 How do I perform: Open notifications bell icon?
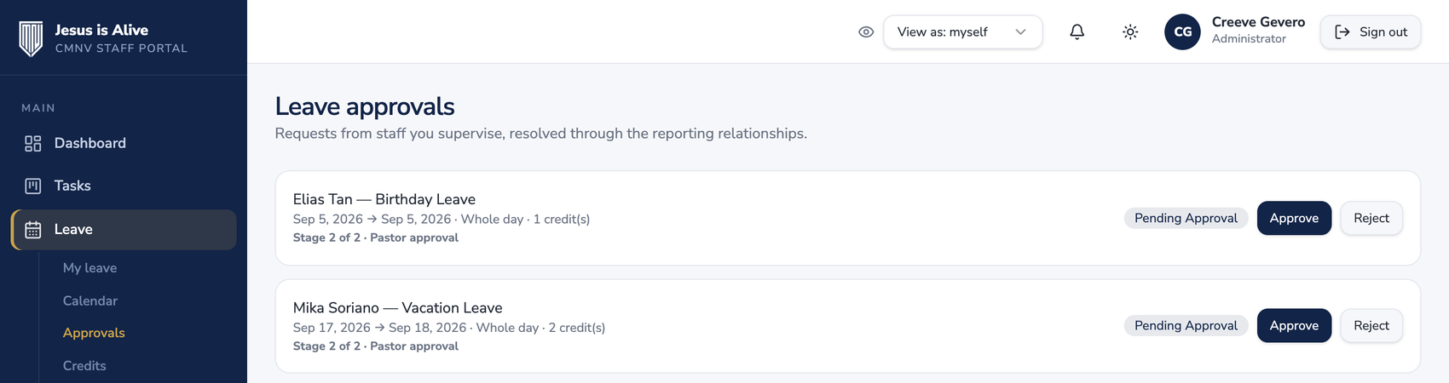click(1077, 31)
